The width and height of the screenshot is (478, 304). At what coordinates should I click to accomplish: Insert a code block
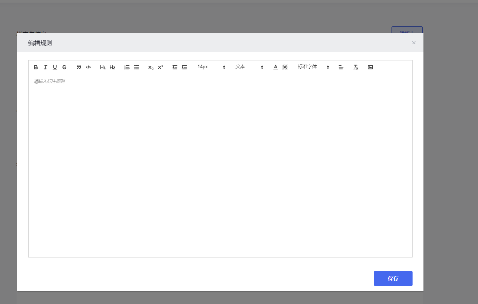[x=88, y=67]
